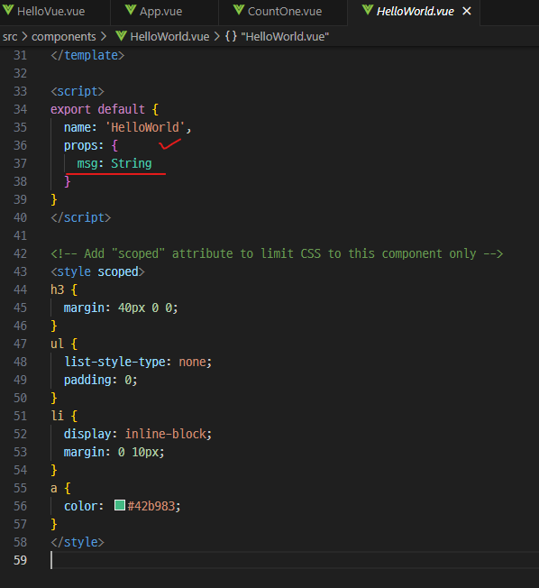Click 'export default {' line
539x588 pixels.
105,109
